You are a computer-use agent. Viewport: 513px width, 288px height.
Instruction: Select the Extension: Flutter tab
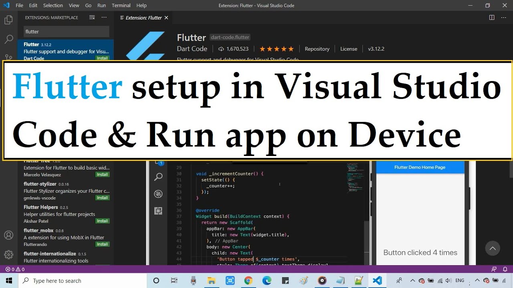point(143,18)
